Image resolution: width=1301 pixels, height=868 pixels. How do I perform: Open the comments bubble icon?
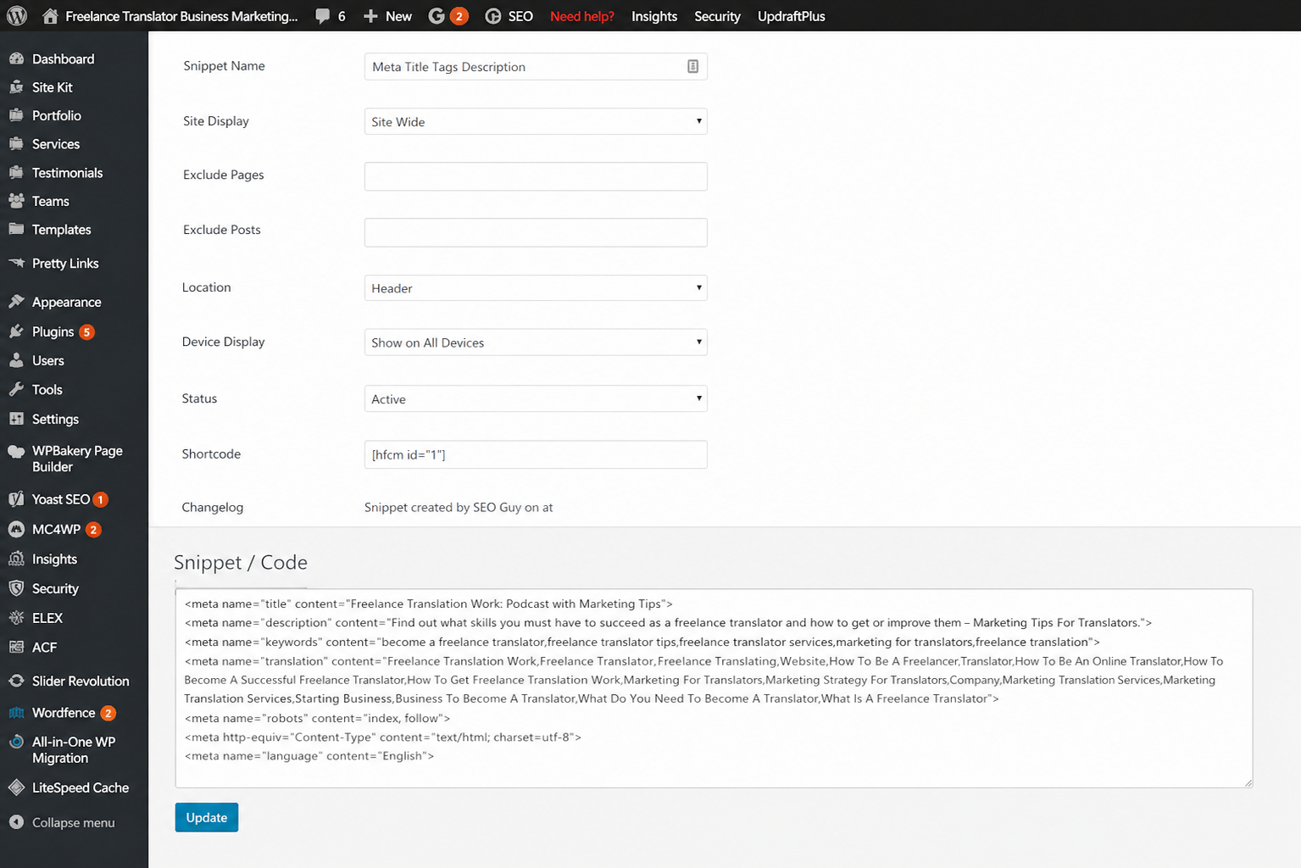(x=322, y=16)
